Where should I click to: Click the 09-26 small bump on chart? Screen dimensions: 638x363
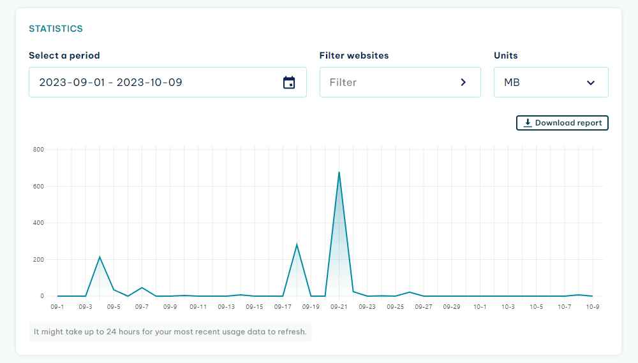pos(410,292)
